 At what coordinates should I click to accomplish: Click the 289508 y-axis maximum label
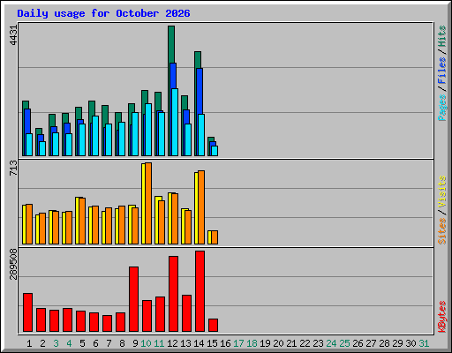(x=13, y=264)
